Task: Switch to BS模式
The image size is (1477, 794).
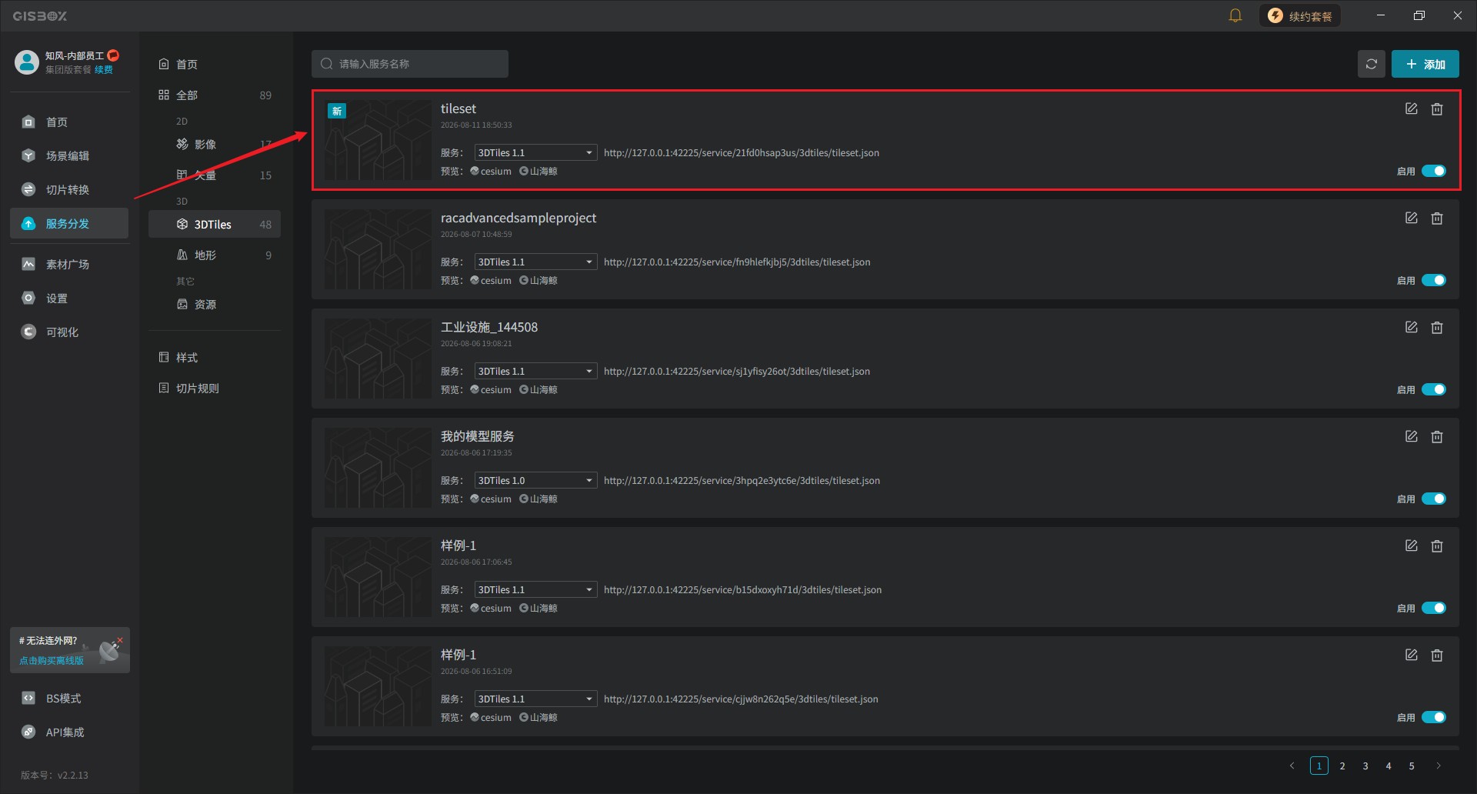Action: point(69,699)
